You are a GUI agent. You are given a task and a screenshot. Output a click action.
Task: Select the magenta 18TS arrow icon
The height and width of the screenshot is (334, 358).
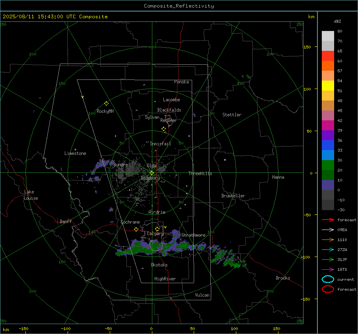pyautogui.click(x=328, y=270)
